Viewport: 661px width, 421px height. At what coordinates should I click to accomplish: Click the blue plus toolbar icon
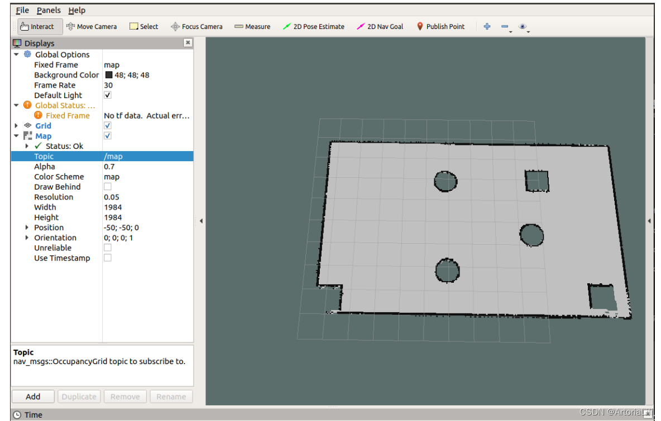pyautogui.click(x=487, y=26)
